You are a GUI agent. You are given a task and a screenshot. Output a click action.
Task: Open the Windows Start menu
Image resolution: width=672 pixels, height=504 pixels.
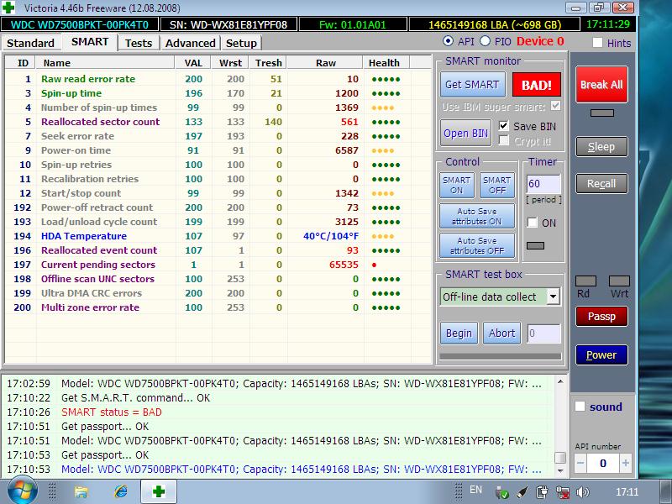[x=22, y=491]
